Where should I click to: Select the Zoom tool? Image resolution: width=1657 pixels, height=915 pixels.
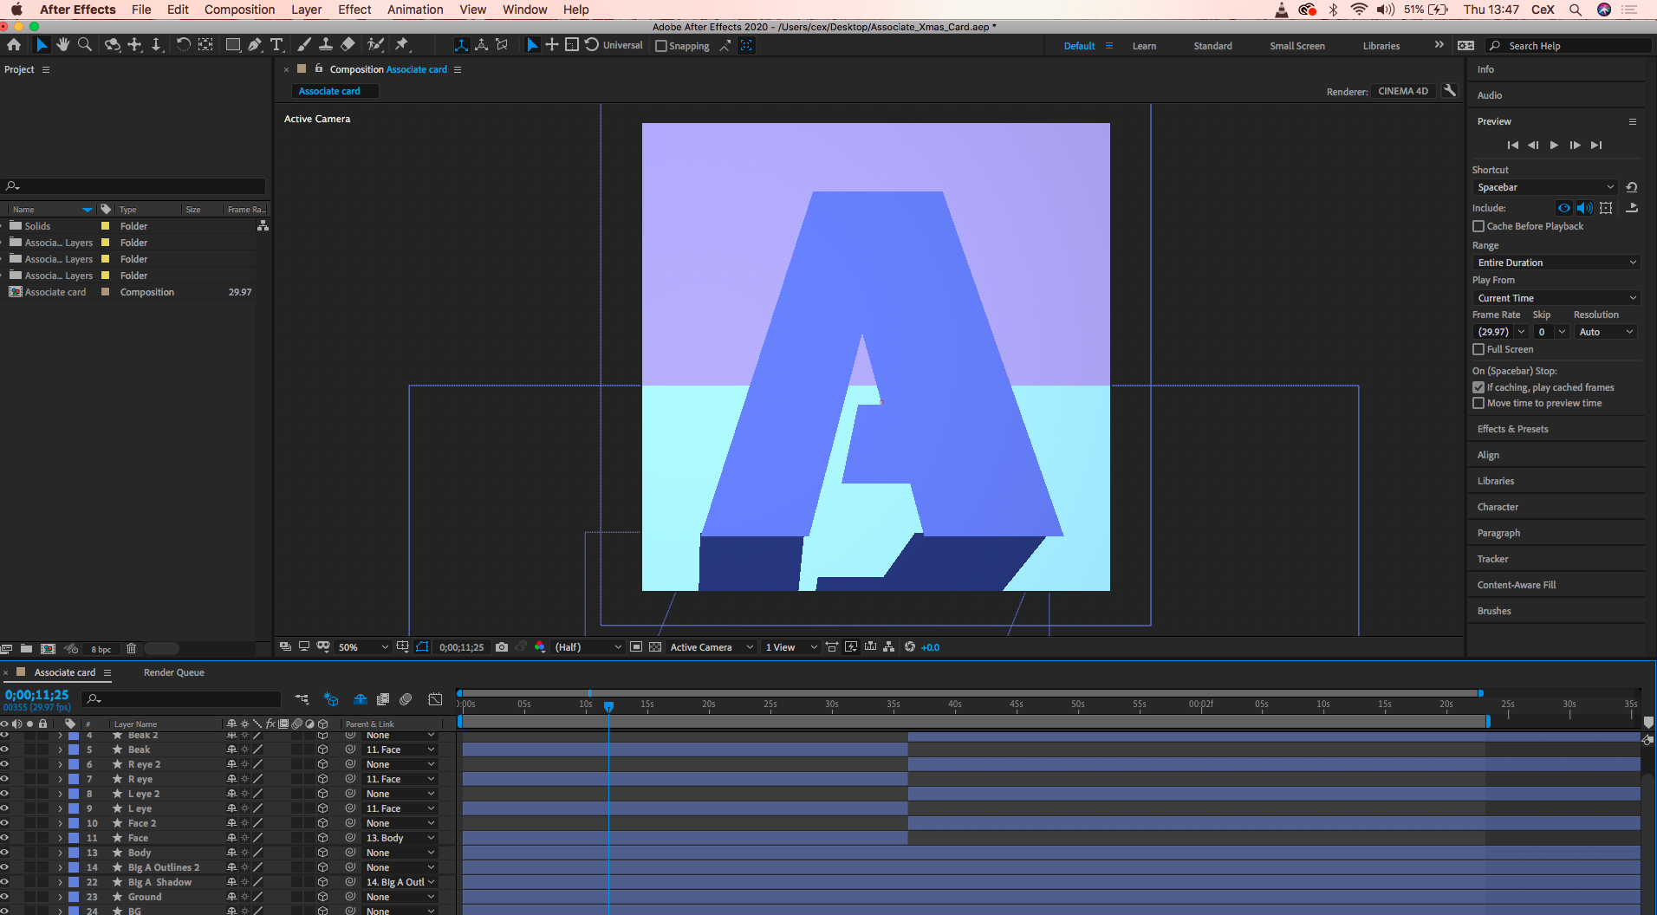point(84,44)
